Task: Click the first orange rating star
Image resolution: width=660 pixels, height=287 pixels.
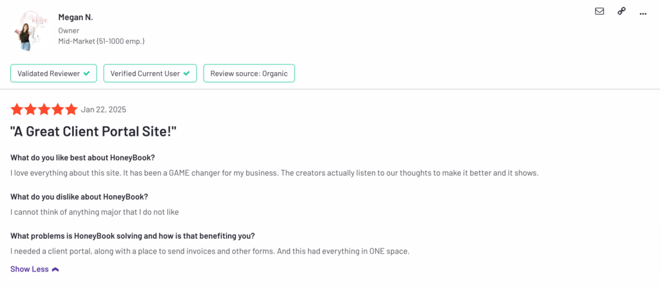Action: pyautogui.click(x=17, y=109)
